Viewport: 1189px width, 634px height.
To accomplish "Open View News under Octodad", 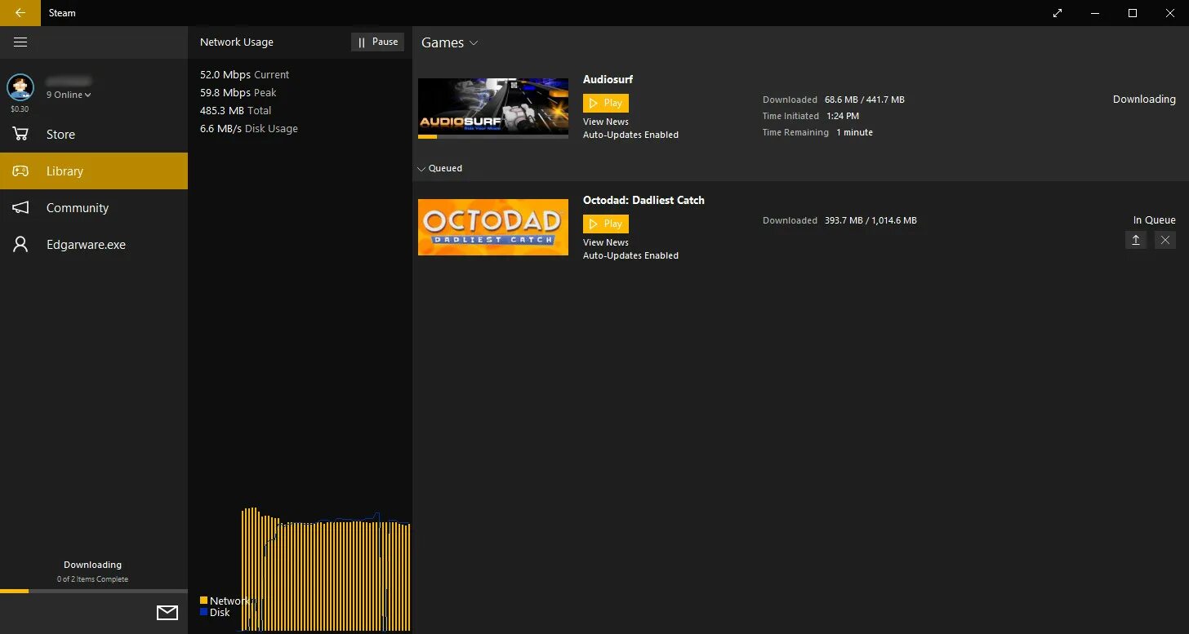I will [x=606, y=243].
